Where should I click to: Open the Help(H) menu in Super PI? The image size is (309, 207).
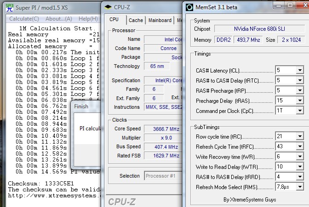(x=88, y=19)
